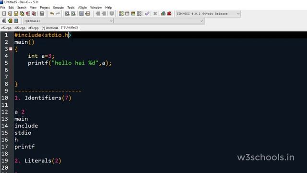Open Replace with second magnifier icon
This screenshot has width=307, height=173.
coord(73,13)
